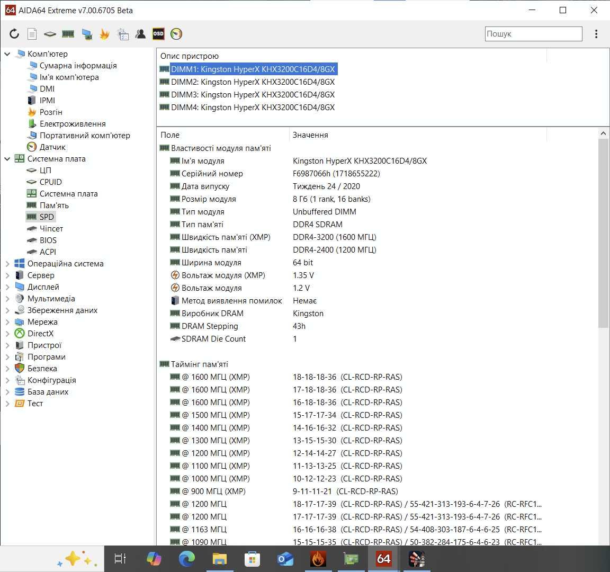Image resolution: width=610 pixels, height=572 pixels.
Task: Launch the flame stability test icon
Action: 104,34
